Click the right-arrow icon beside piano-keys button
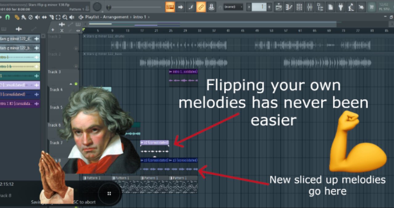The height and width of the screenshot is (208, 394). [x=180, y=6]
